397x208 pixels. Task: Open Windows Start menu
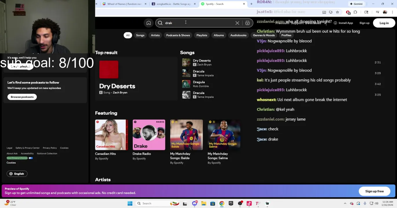click(x=130, y=203)
